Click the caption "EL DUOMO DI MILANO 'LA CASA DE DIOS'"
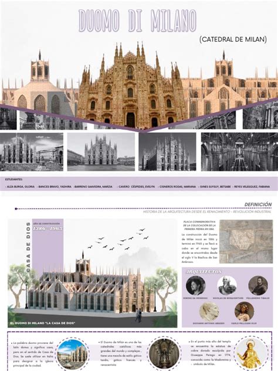This screenshot has width=278, height=371. 43,323
